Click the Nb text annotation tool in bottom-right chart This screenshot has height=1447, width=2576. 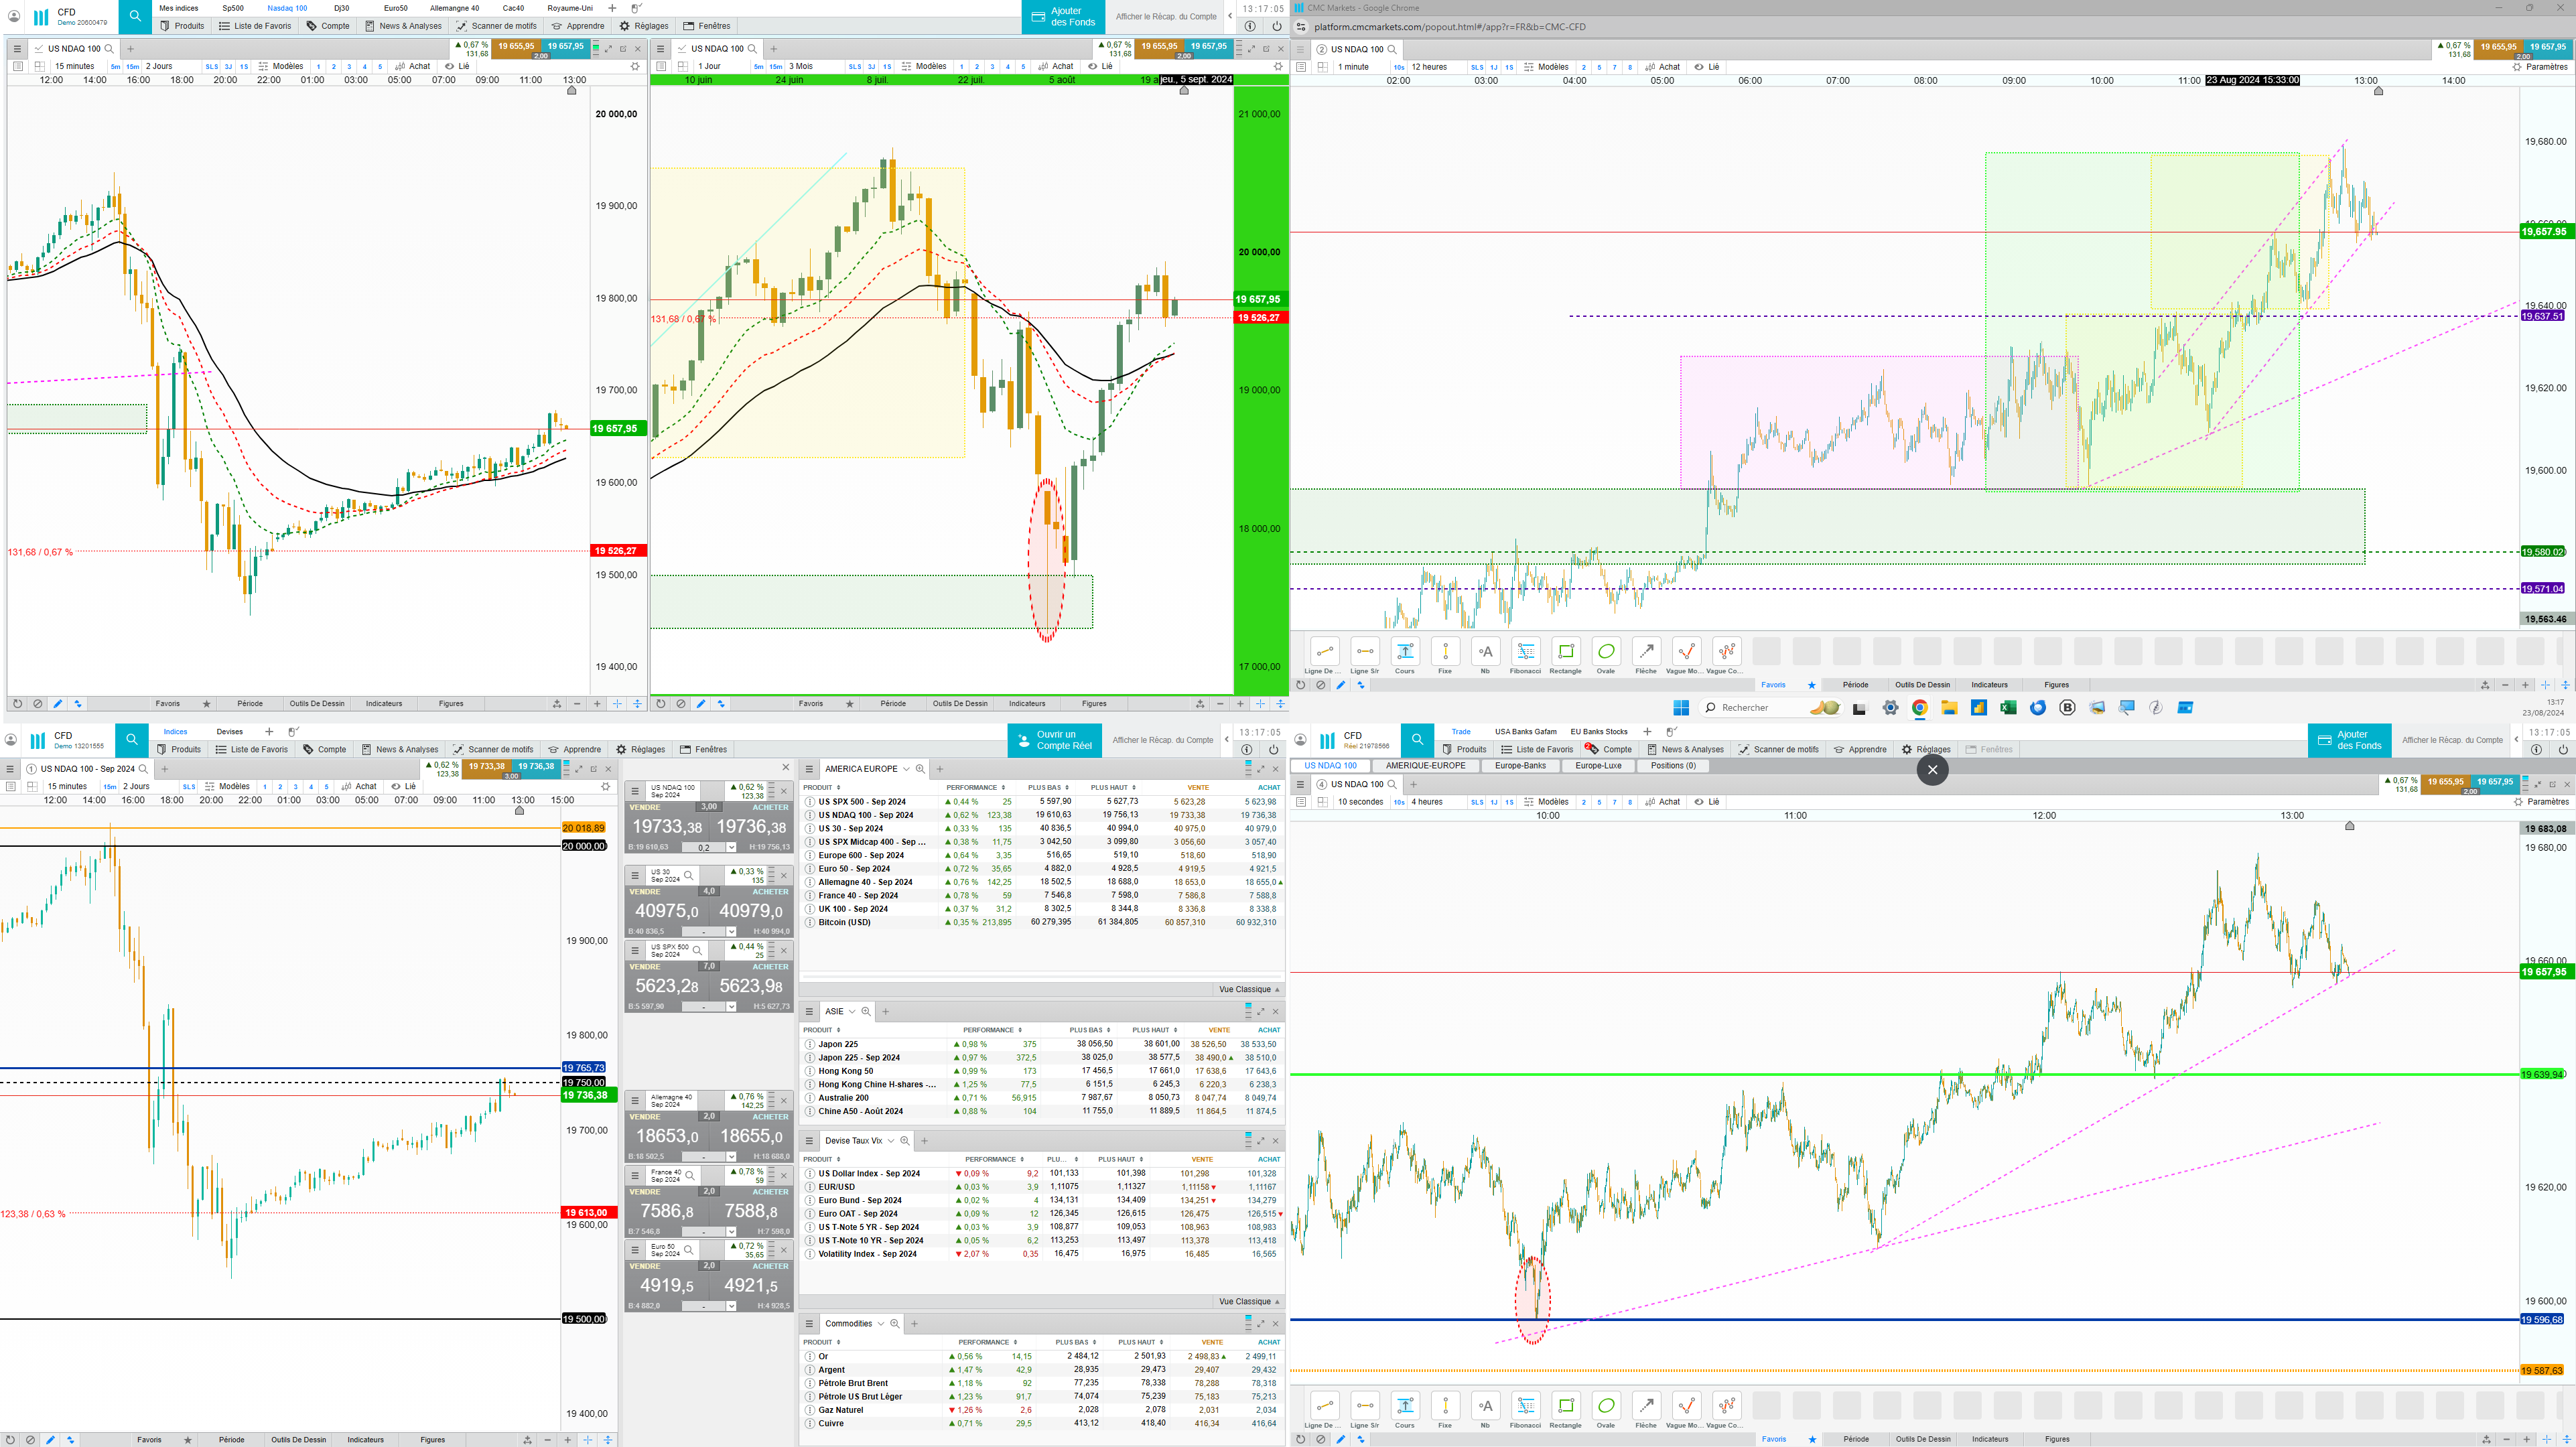pyautogui.click(x=1485, y=1405)
